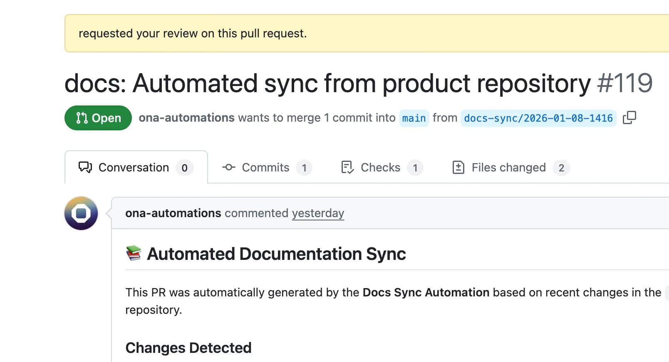Click the Files changed diff icon
This screenshot has width=669, height=362.
458,167
